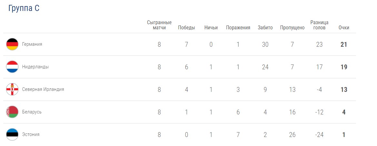Click the Germany flag icon

pyautogui.click(x=12, y=44)
